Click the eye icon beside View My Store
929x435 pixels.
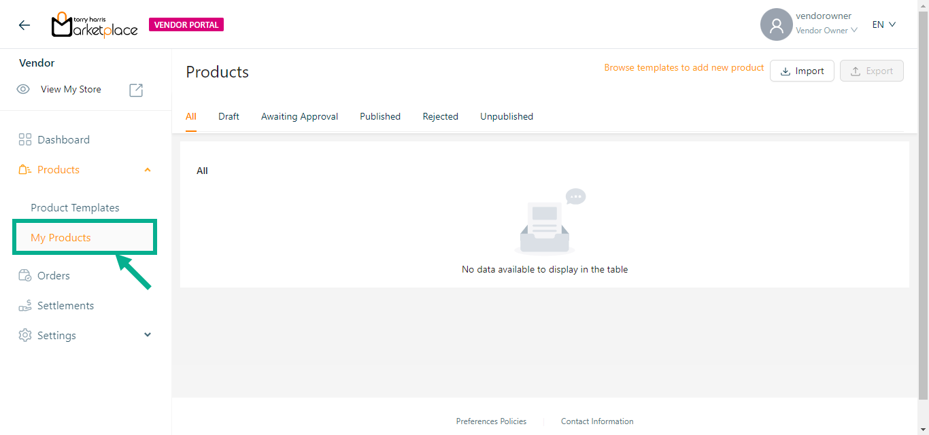(23, 90)
